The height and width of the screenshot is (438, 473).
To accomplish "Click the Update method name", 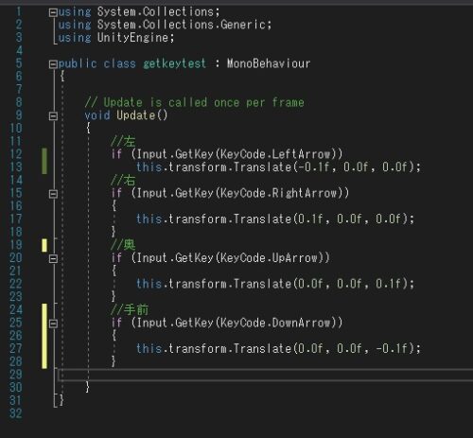I will click(136, 115).
